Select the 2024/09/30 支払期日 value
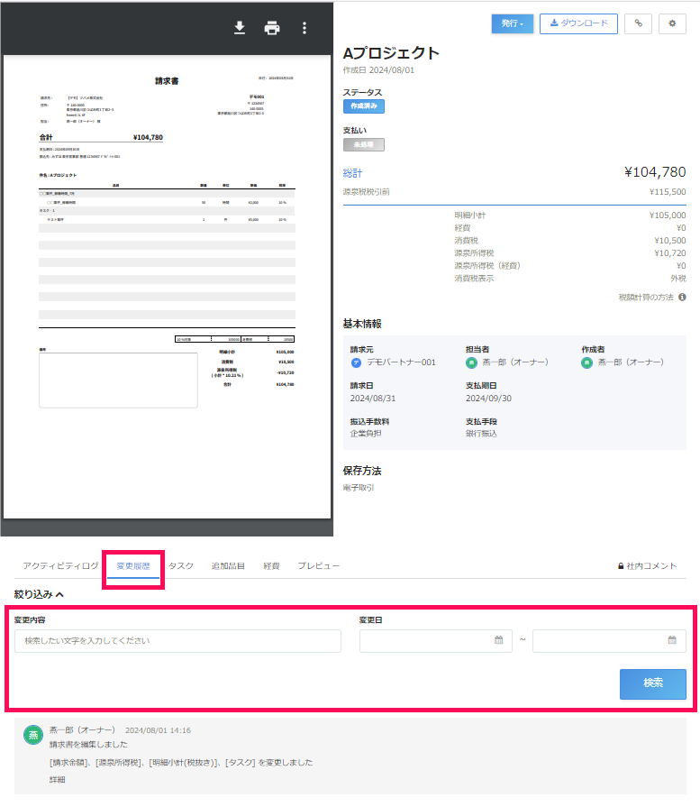This screenshot has width=700, height=807. tap(488, 399)
